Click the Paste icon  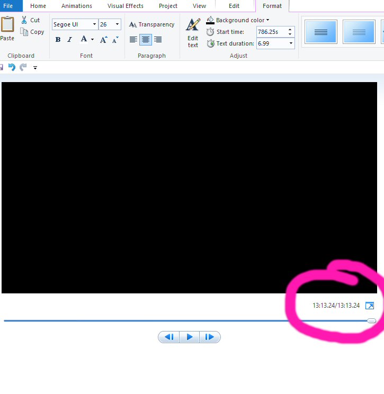point(7,25)
